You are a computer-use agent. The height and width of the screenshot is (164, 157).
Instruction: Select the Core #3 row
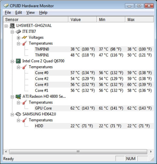[x=94, y=85]
